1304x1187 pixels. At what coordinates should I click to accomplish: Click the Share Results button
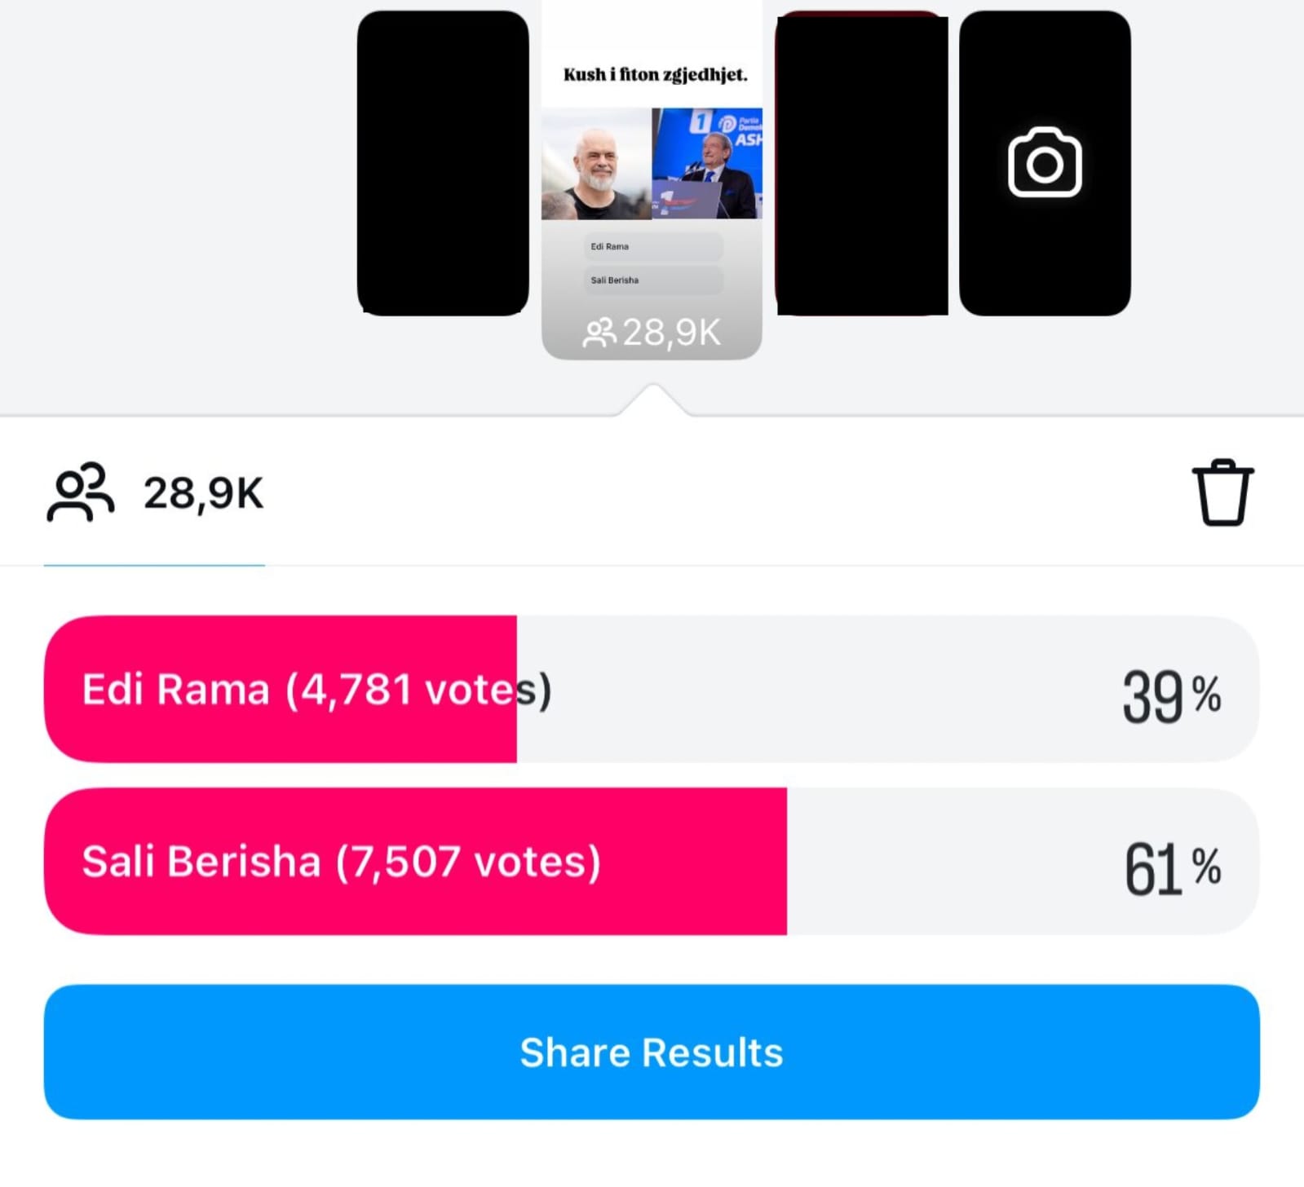tap(652, 1052)
